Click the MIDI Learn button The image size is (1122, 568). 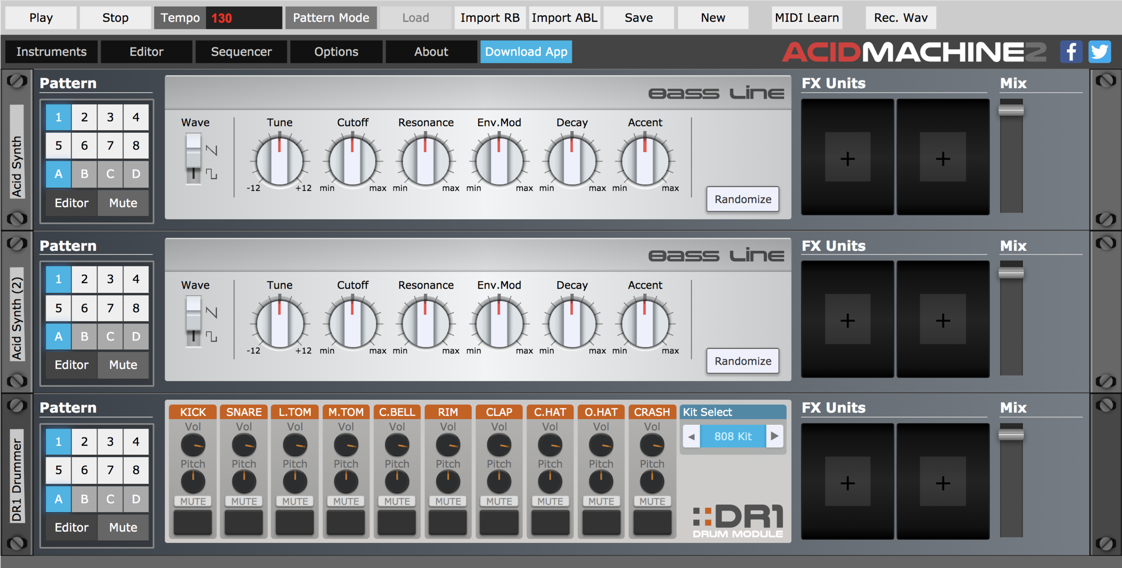click(807, 18)
